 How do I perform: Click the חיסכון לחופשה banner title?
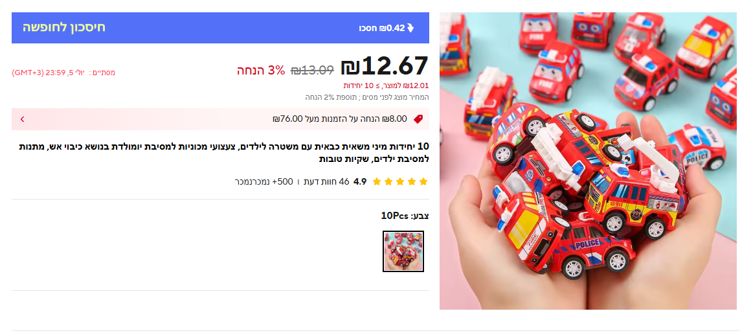coord(64,27)
